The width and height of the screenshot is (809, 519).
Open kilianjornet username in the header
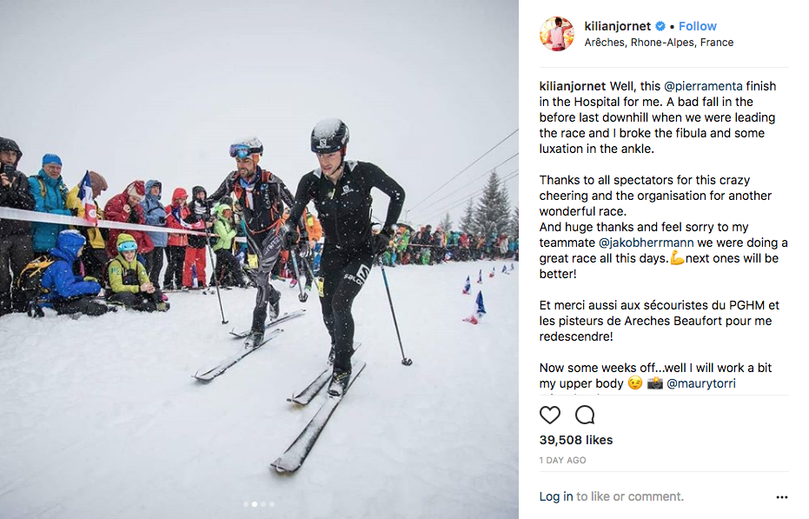618,26
